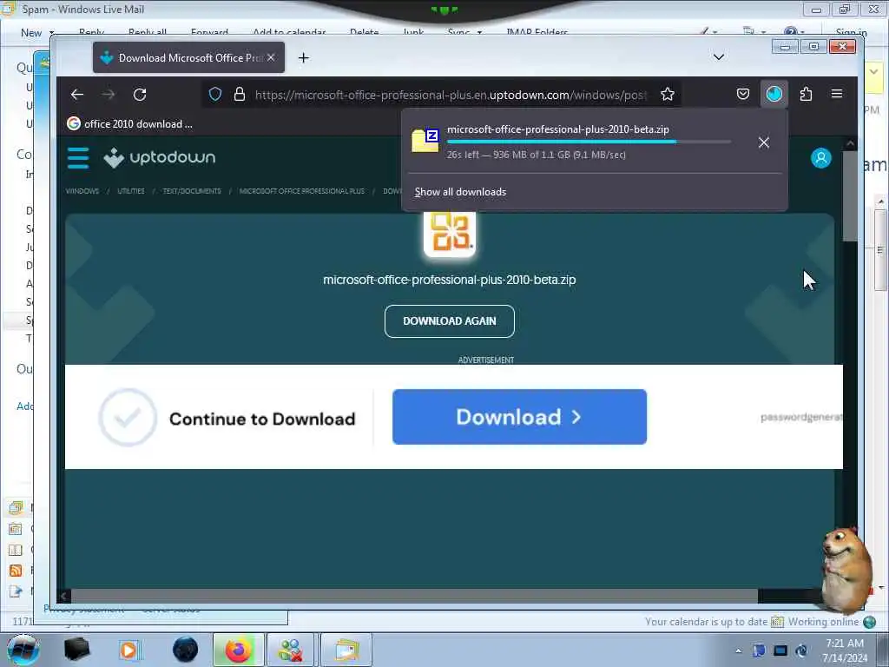Toggle the Firefox downloads panel button
Image resolution: width=889 pixels, height=667 pixels.
click(x=774, y=94)
